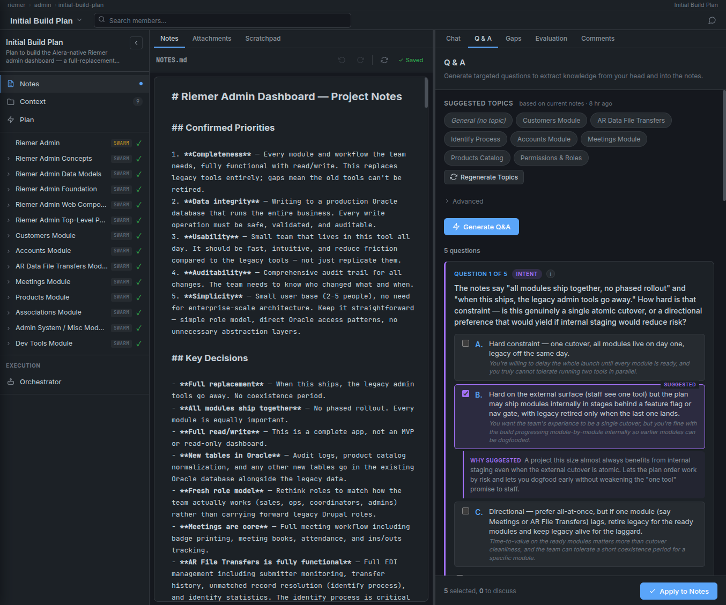This screenshot has height=605, width=726.
Task: Click the riemer breadcrumb link
Action: click(16, 5)
